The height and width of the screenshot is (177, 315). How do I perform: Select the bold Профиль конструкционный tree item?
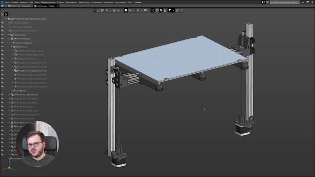[x=31, y=71]
